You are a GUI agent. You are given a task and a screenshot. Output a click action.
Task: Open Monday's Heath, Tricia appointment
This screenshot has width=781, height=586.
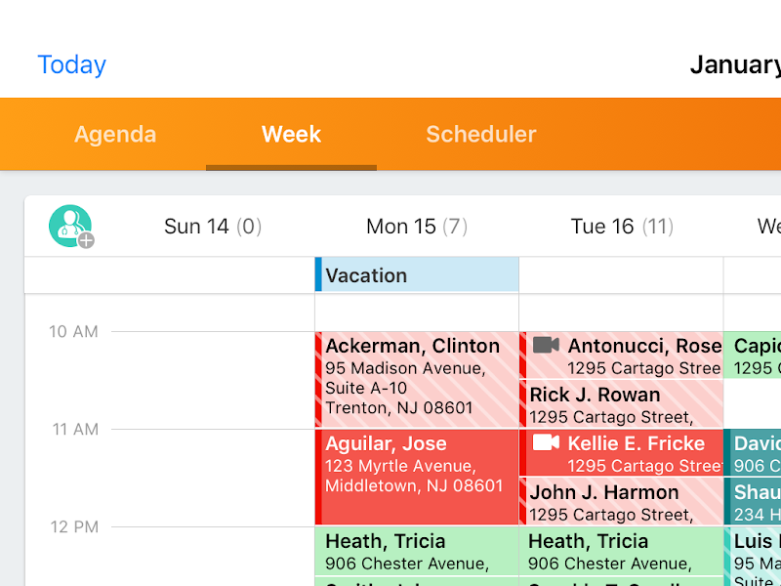pyautogui.click(x=417, y=551)
